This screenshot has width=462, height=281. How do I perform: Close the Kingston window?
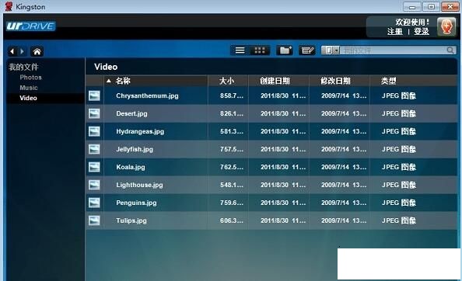pyautogui.click(x=450, y=6)
